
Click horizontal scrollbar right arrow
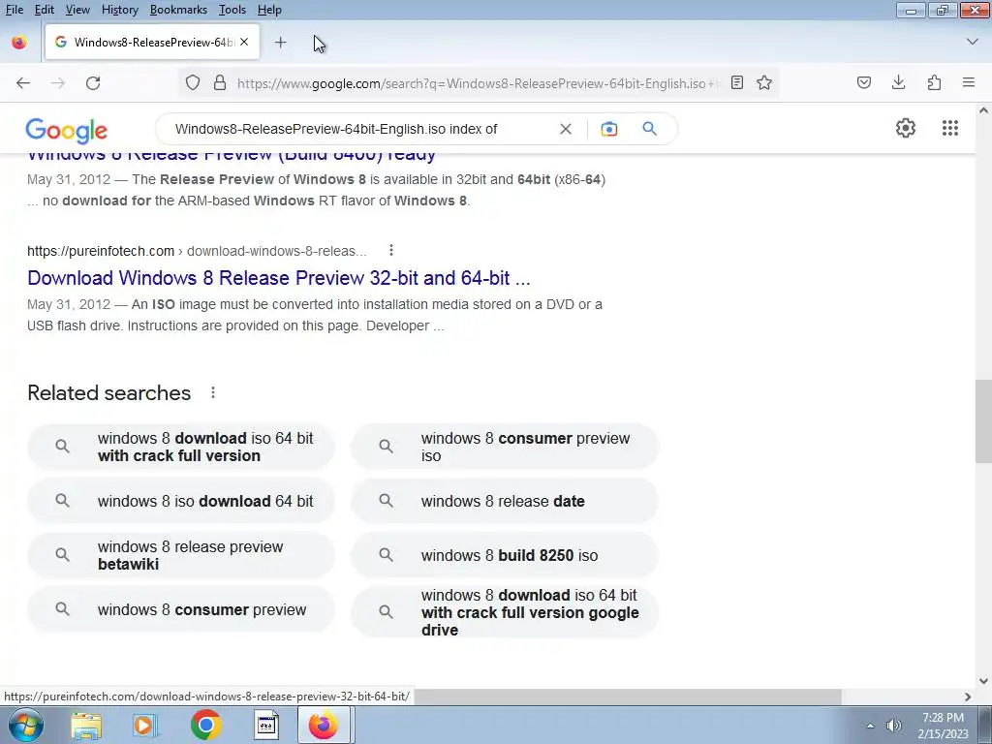coord(968,697)
